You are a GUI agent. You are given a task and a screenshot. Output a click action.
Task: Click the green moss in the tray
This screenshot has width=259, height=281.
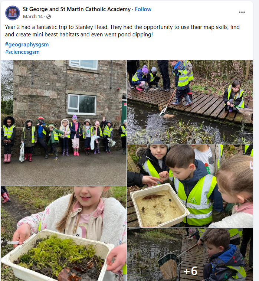[57, 251]
